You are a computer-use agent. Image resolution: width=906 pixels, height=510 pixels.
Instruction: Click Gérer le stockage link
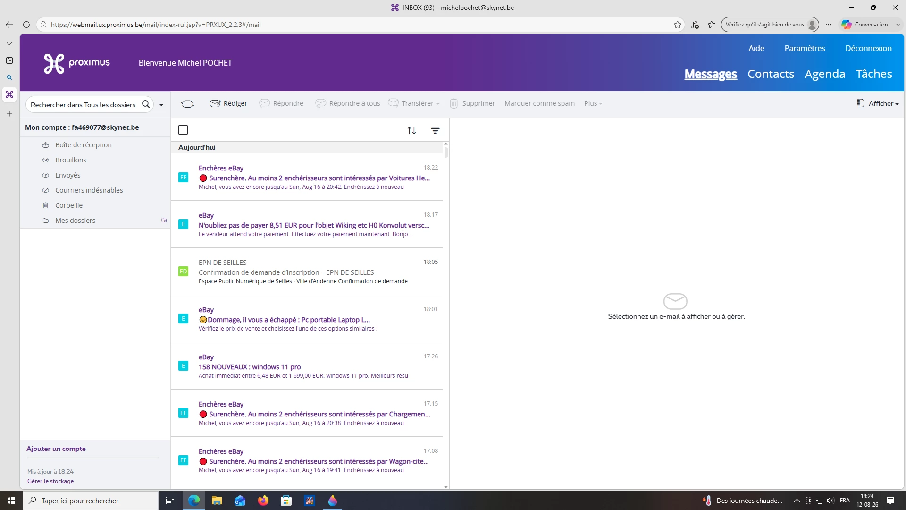pos(50,481)
